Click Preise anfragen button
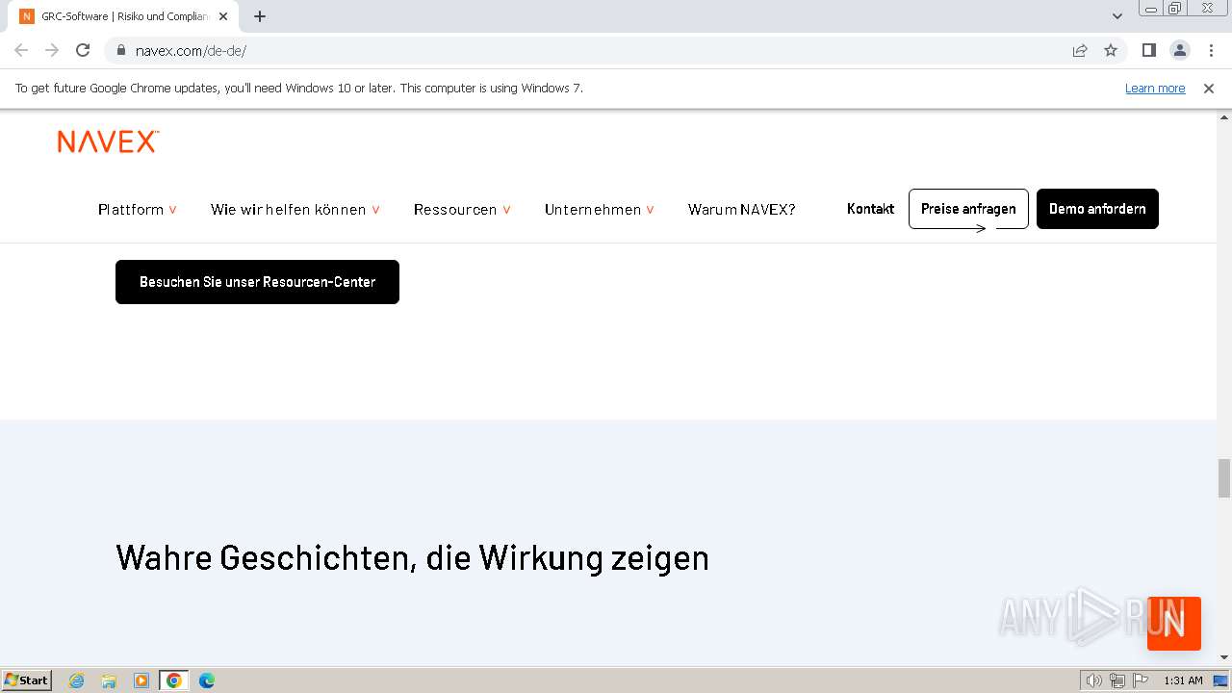This screenshot has width=1232, height=693. coord(968,209)
